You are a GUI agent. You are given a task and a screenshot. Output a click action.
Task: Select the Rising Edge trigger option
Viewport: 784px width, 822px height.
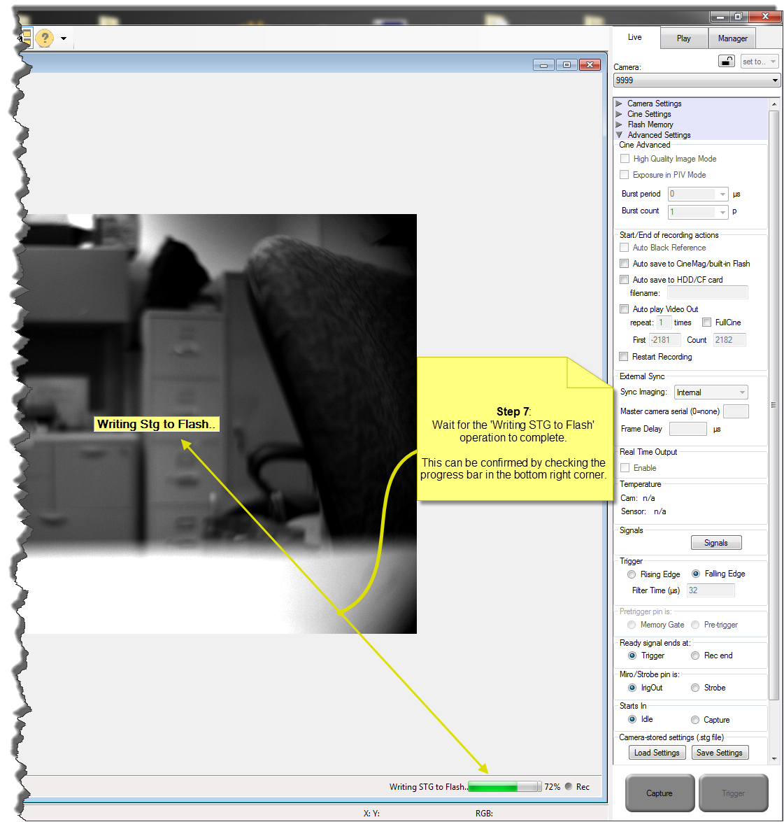(632, 574)
